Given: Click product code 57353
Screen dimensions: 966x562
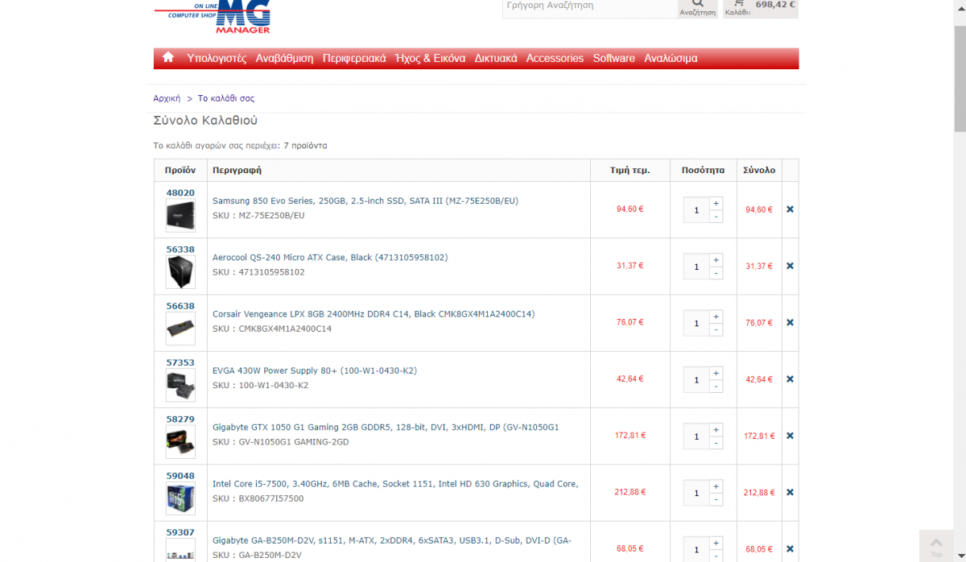Looking at the screenshot, I should pyautogui.click(x=180, y=362).
